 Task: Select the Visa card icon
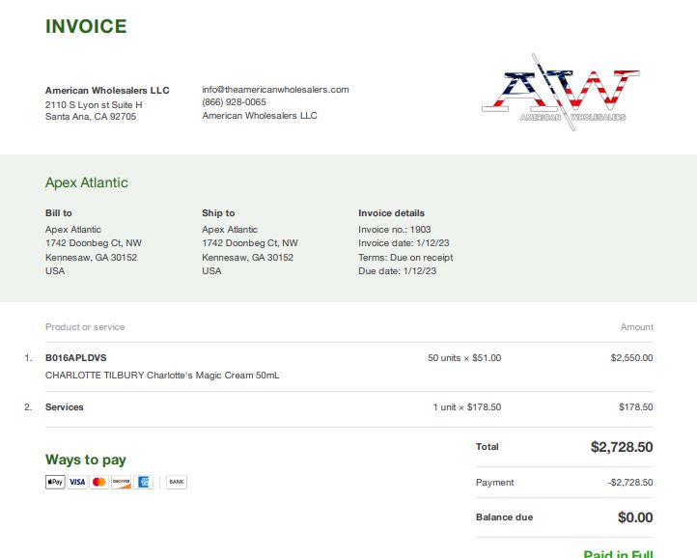(77, 482)
